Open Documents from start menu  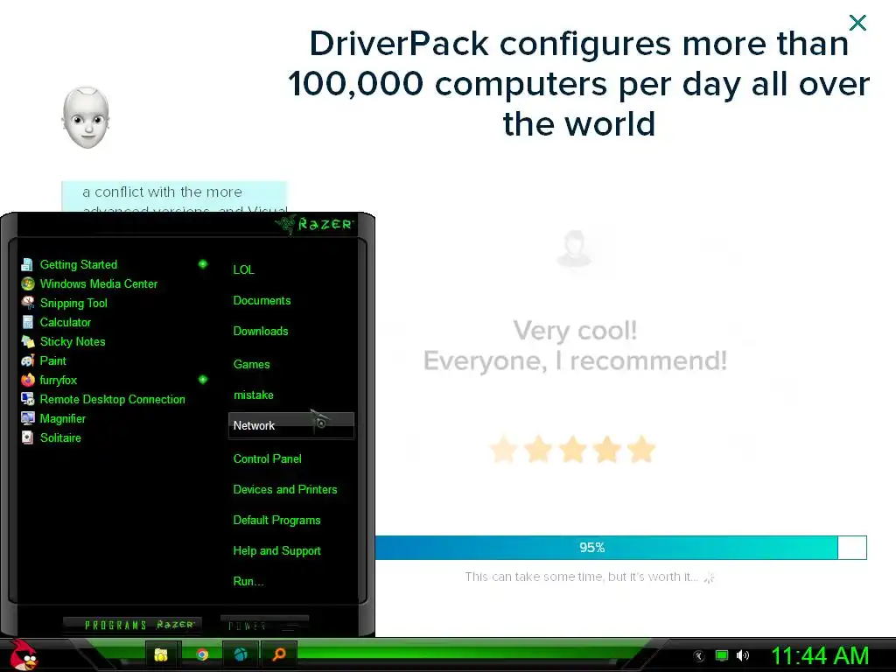(x=262, y=301)
